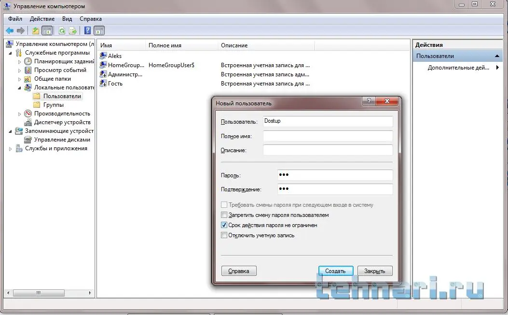Image resolution: width=508 pixels, height=315 pixels.
Task: Collapse the Локальные пользователи node
Action: 19,88
